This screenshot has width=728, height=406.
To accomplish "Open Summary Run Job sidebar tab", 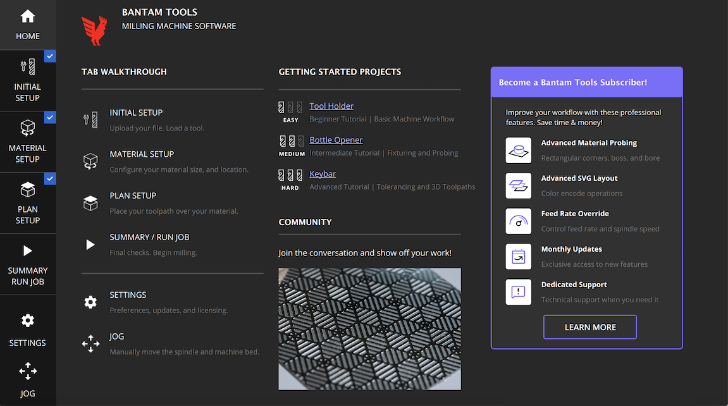I will coord(28,264).
